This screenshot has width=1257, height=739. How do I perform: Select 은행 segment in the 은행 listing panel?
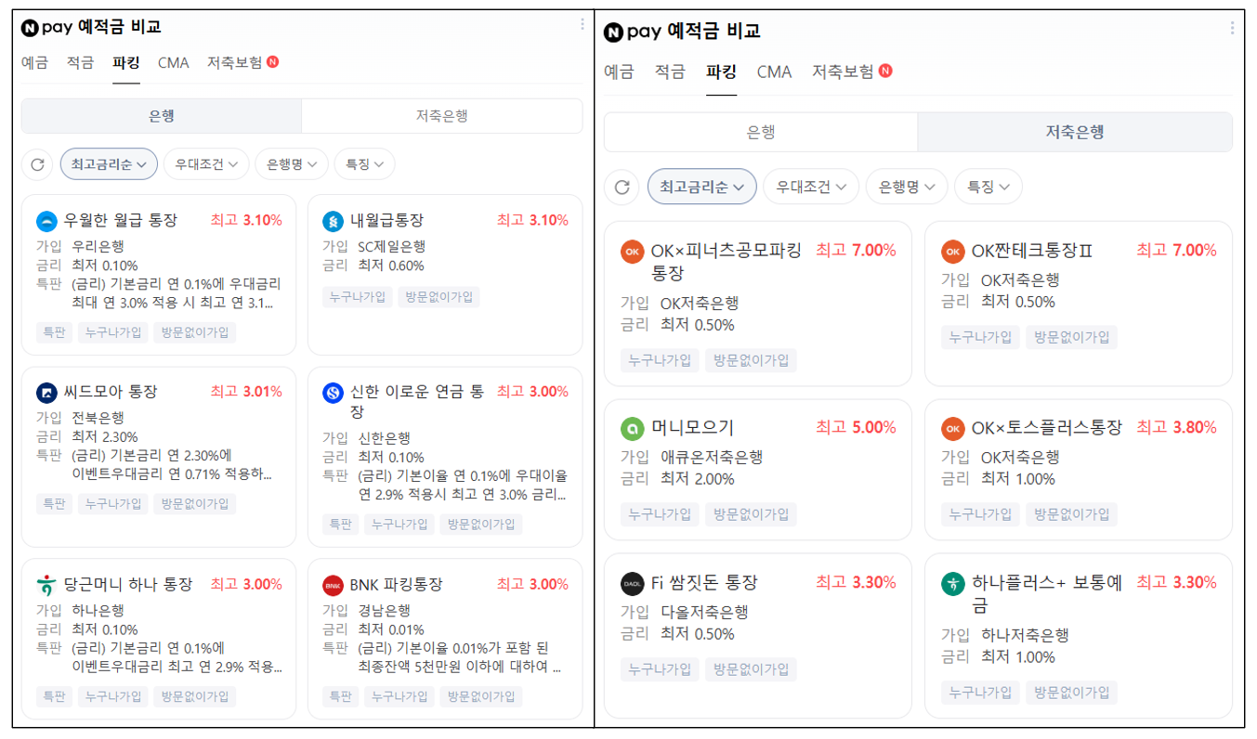[162, 116]
